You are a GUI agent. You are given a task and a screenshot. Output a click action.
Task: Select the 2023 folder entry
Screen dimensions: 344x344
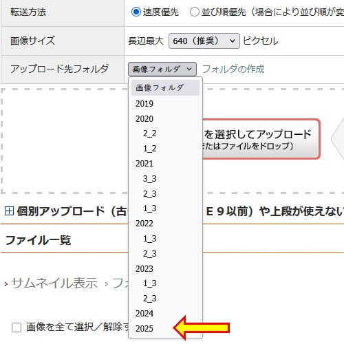pyautogui.click(x=165, y=268)
